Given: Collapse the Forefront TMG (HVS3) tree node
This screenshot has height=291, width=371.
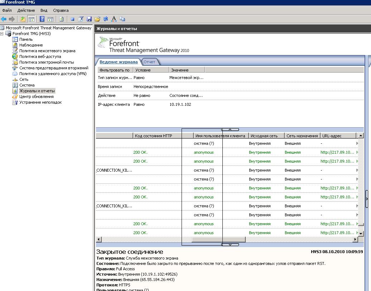Looking at the screenshot, I should tap(2, 34).
